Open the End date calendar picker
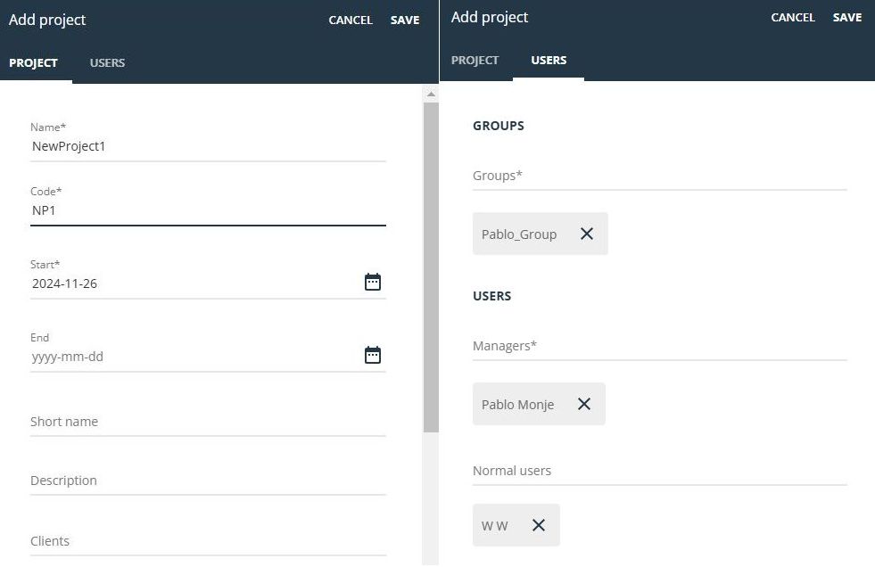Image resolution: width=875 pixels, height=567 pixels. coord(373,355)
